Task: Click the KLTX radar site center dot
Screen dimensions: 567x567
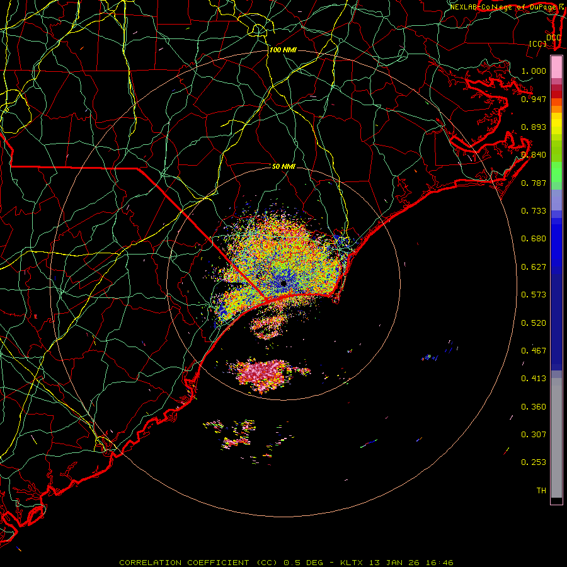Action: 283,283
